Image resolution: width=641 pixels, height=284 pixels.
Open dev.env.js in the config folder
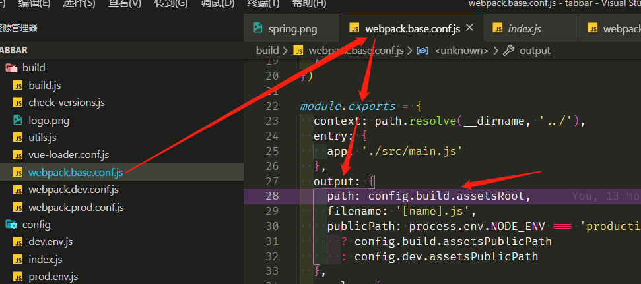pyautogui.click(x=51, y=242)
